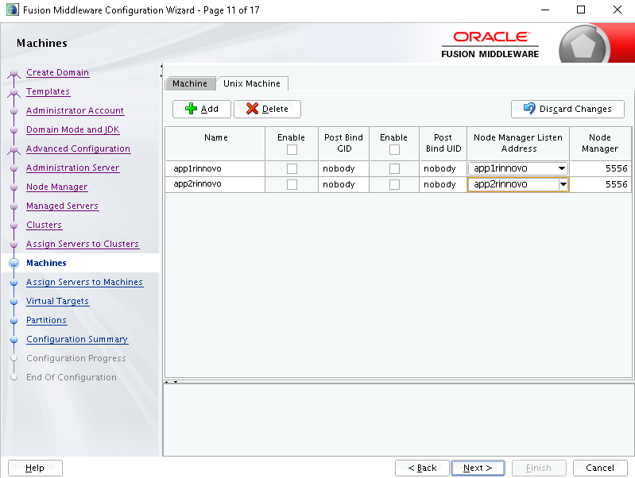The image size is (635, 478).
Task: Open the Managed Servers step link
Action: (62, 206)
